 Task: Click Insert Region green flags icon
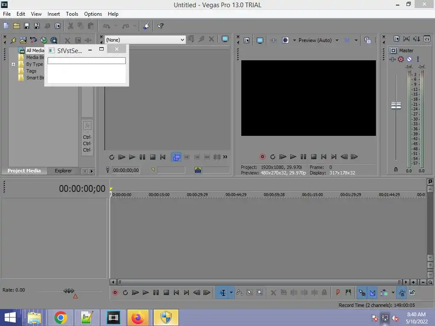coord(348,292)
